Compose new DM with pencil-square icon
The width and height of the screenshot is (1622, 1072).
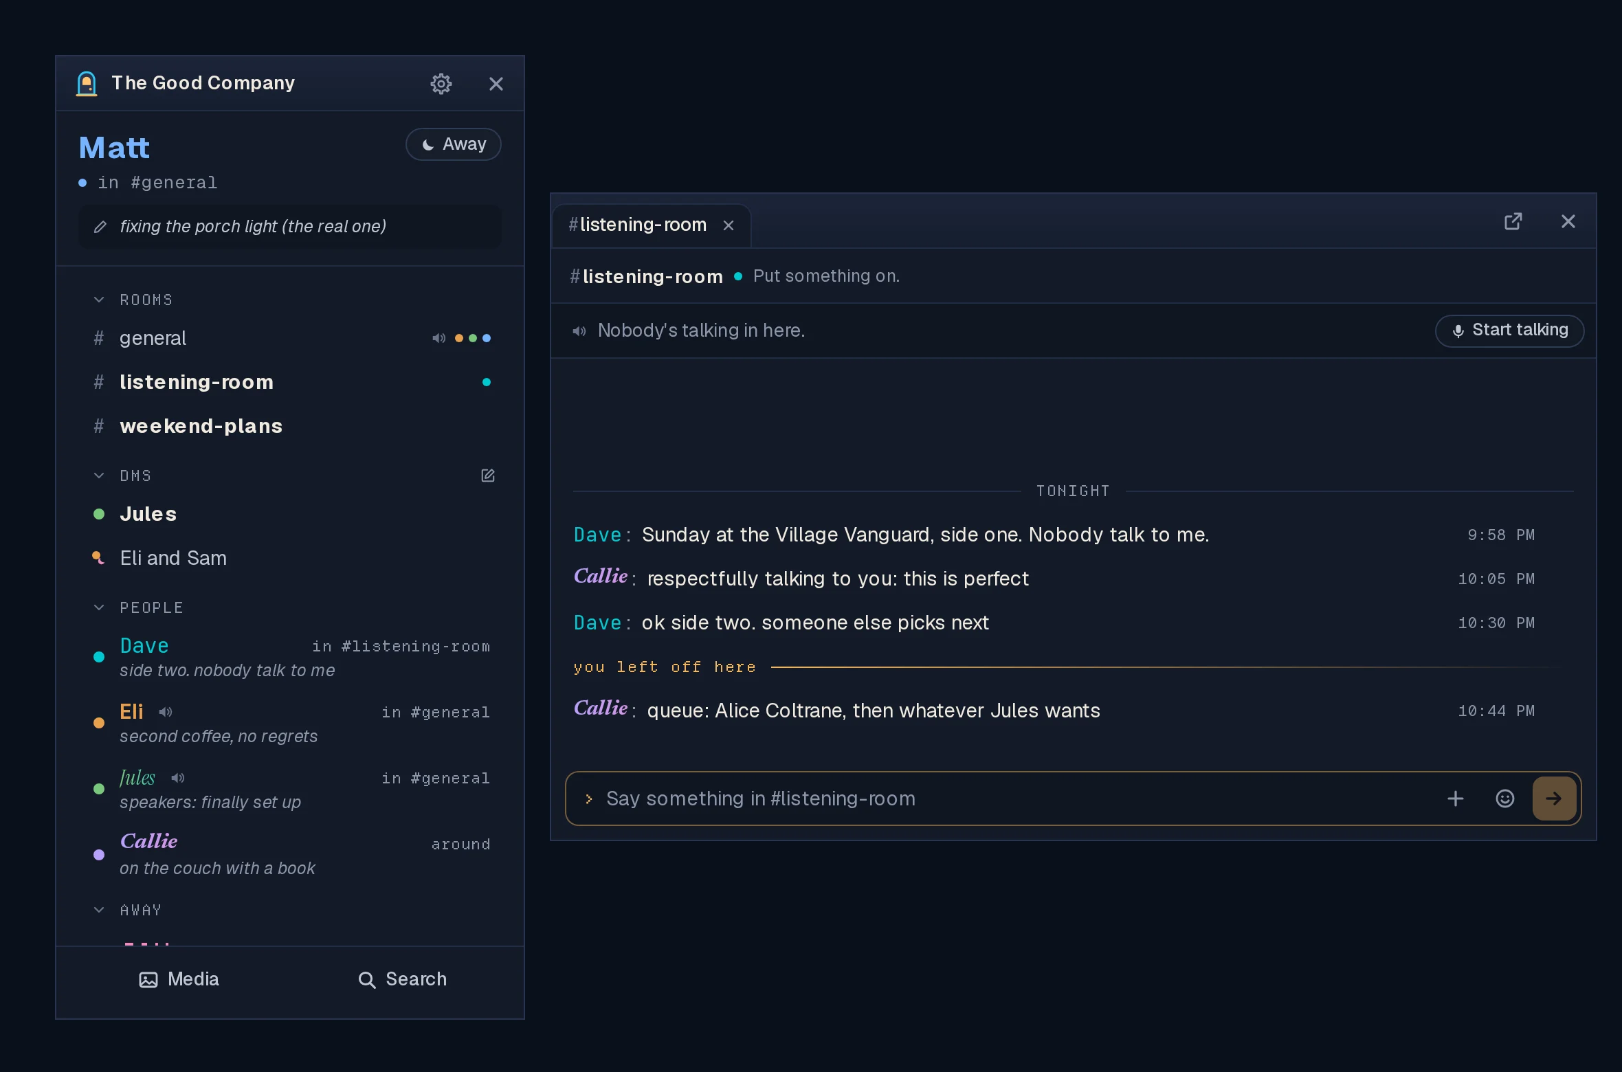(488, 476)
